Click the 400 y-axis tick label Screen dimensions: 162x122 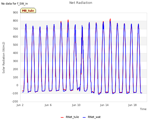(15, 53)
